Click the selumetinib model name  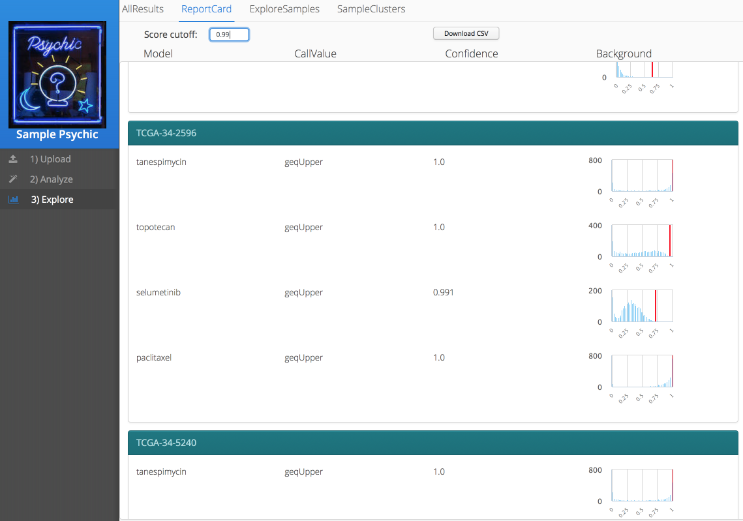tap(158, 292)
